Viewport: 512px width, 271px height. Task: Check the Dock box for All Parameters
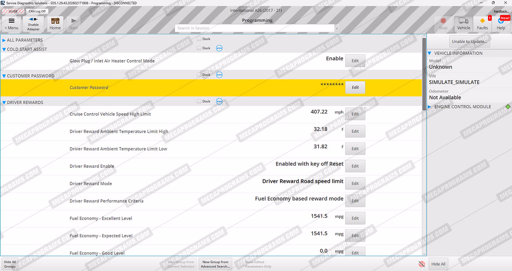pos(199,39)
